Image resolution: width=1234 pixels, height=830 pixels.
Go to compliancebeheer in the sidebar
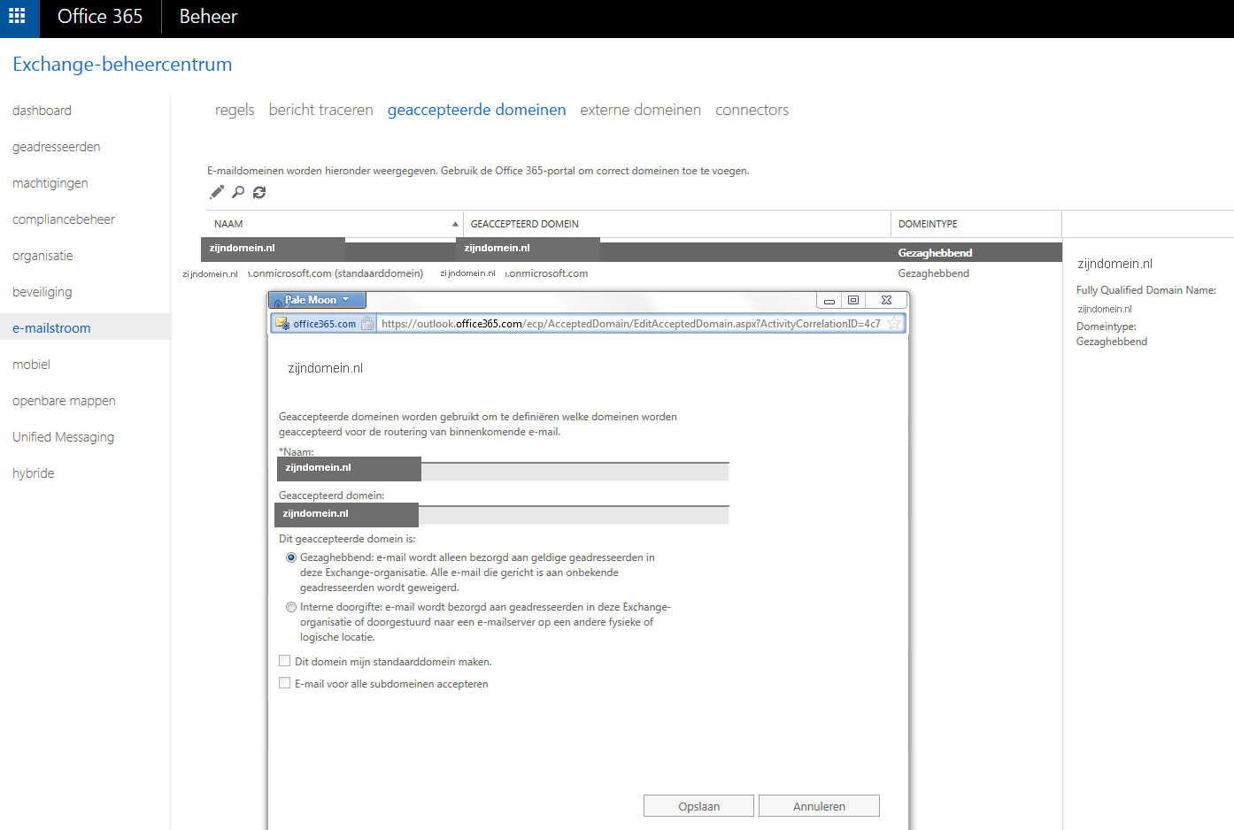pyautogui.click(x=64, y=219)
